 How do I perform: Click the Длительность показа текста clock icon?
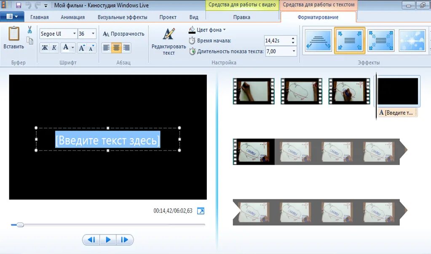click(192, 51)
